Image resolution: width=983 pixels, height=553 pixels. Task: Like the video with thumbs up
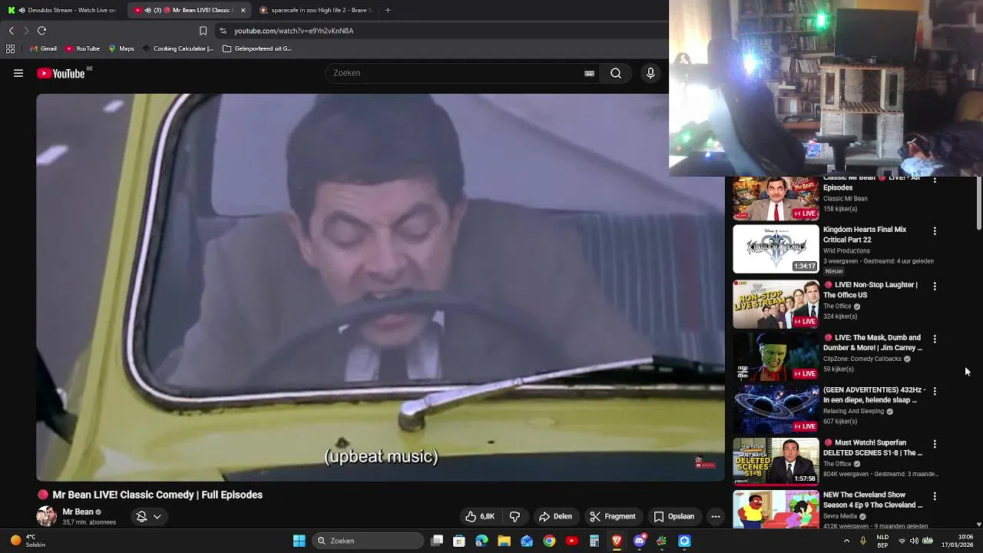tap(479, 517)
